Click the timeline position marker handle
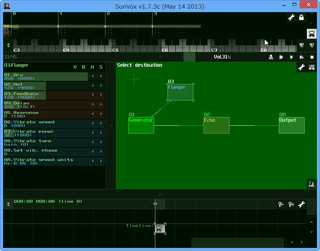The width and height of the screenshot is (320, 251). (155, 203)
